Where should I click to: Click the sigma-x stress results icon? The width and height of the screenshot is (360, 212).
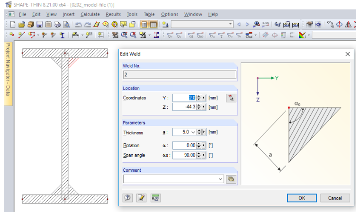[x=212, y=35]
